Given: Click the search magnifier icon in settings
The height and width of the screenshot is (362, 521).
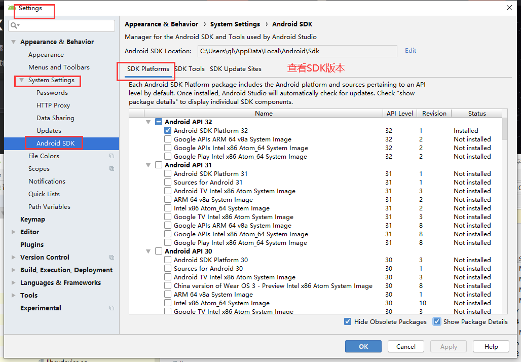Looking at the screenshot, I should pyautogui.click(x=14, y=25).
